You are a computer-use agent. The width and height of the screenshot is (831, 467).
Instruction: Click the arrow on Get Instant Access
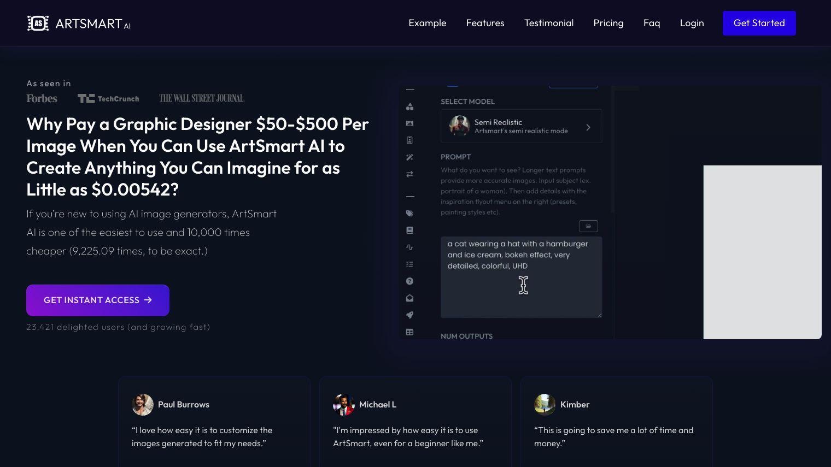click(148, 300)
